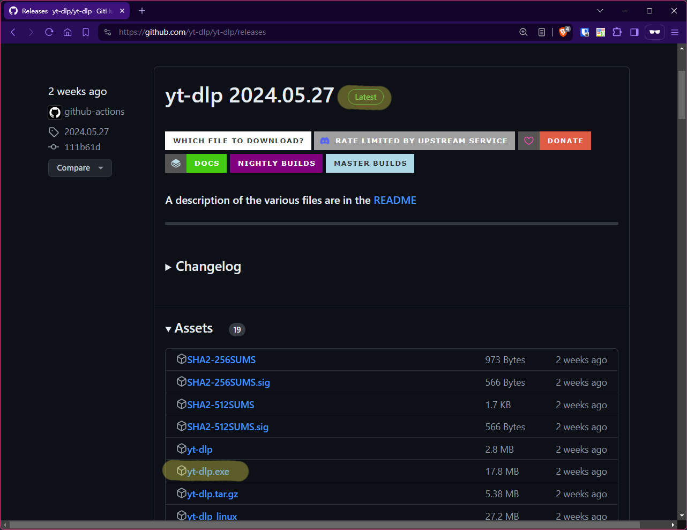Click the commit icon next to 111b61d
Image resolution: width=687 pixels, height=530 pixels.
(x=54, y=146)
